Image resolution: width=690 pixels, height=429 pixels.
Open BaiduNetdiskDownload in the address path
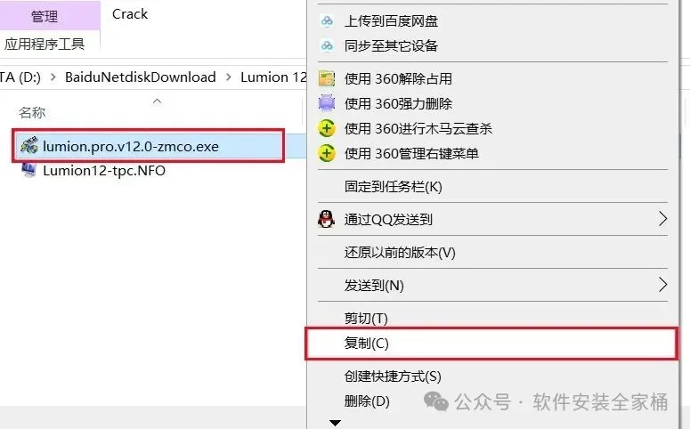(141, 77)
